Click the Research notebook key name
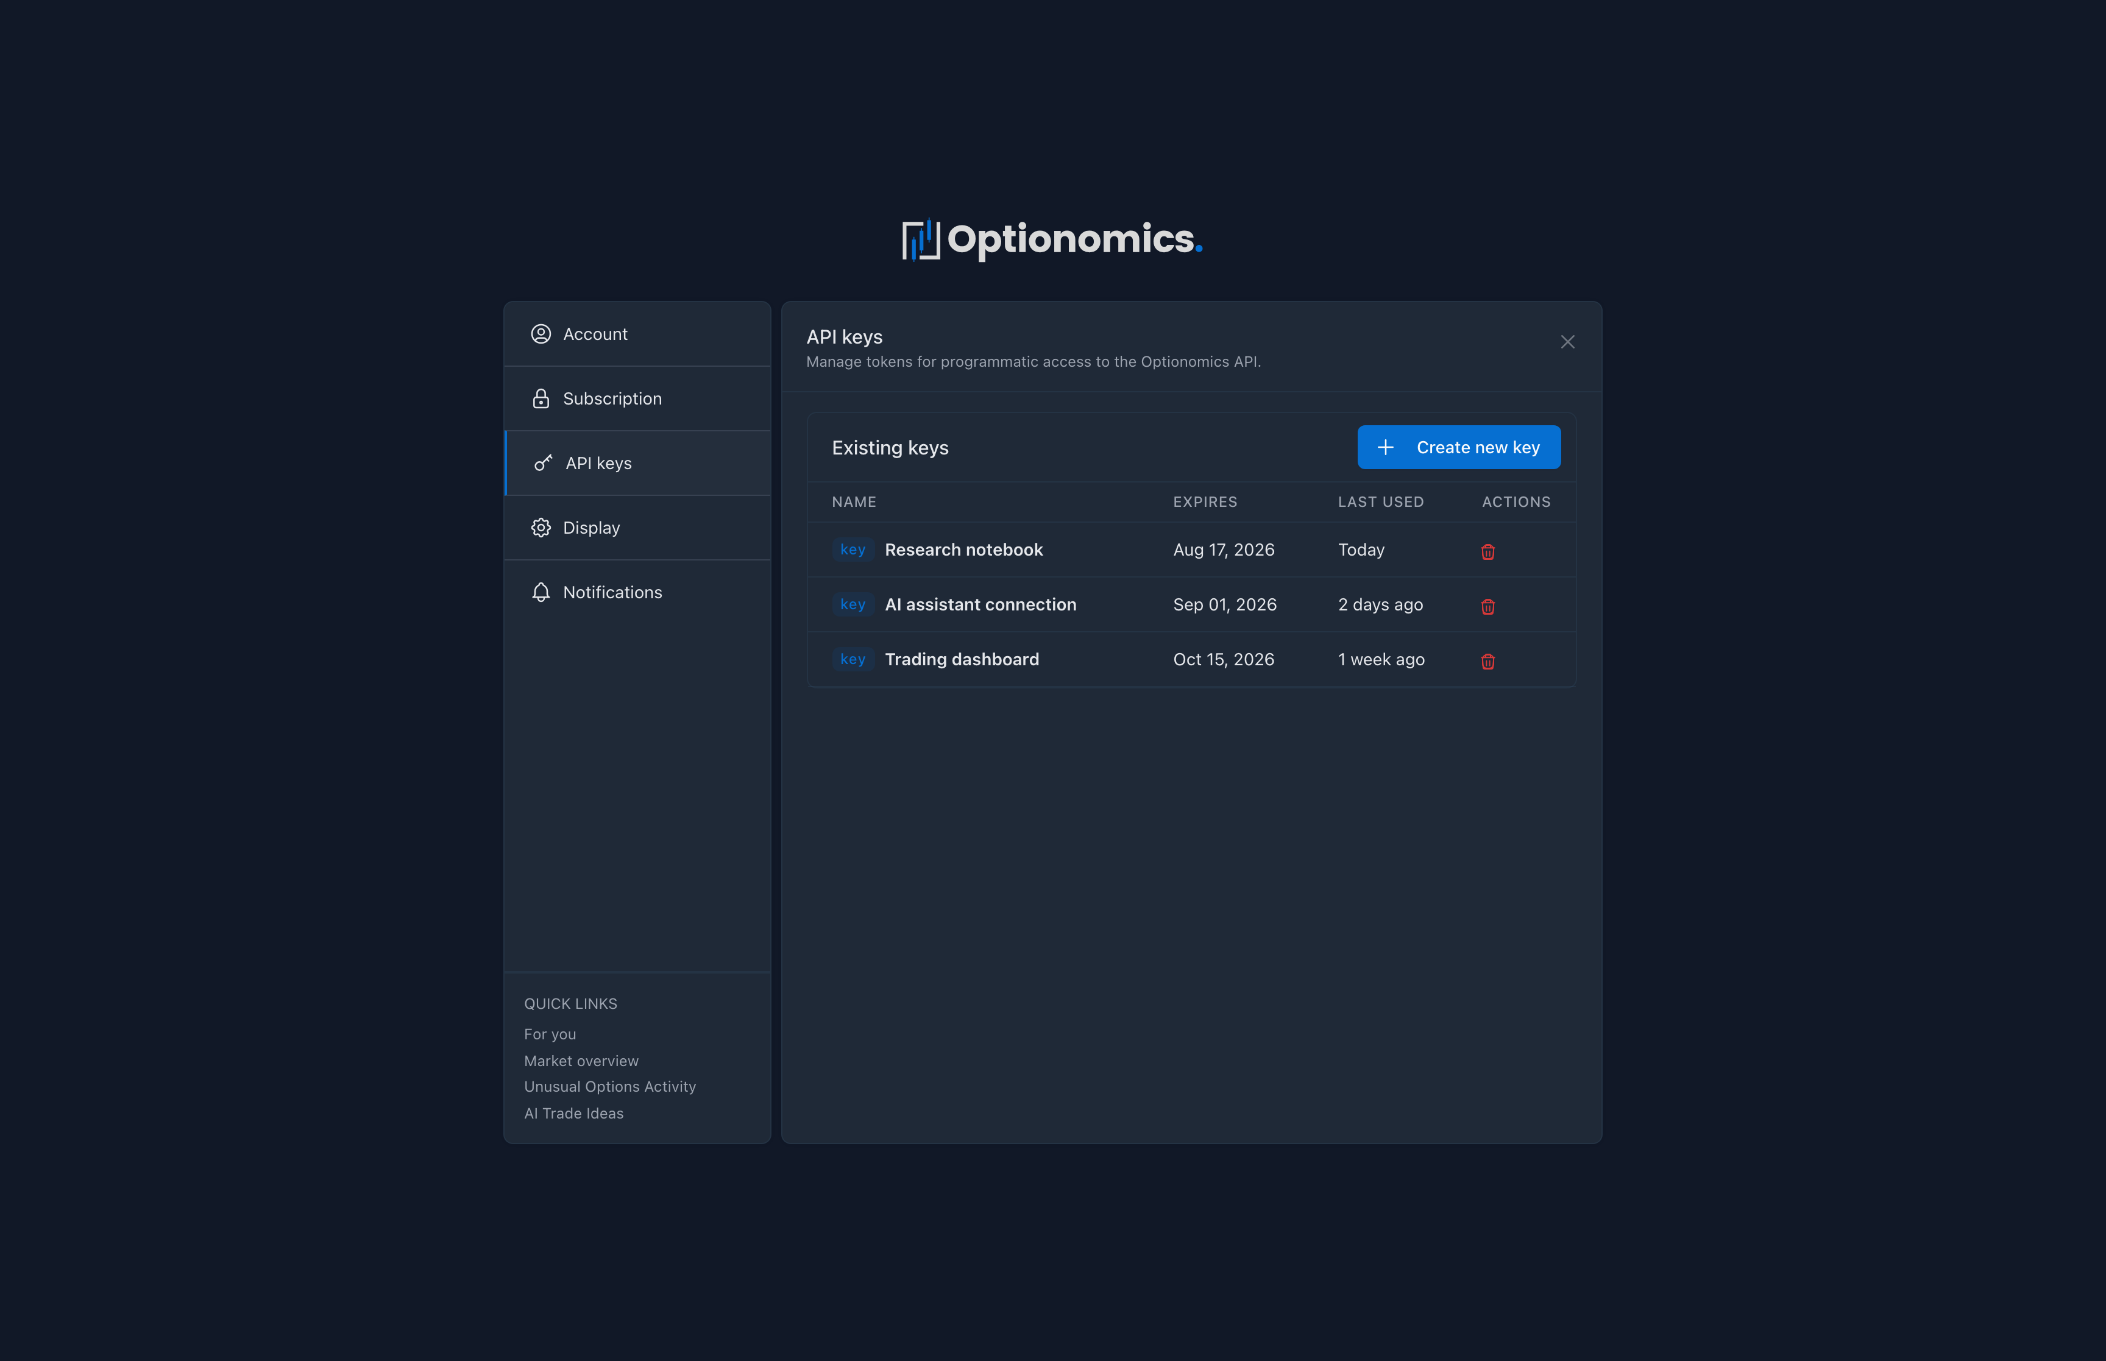The height and width of the screenshot is (1361, 2106). pos(963,550)
